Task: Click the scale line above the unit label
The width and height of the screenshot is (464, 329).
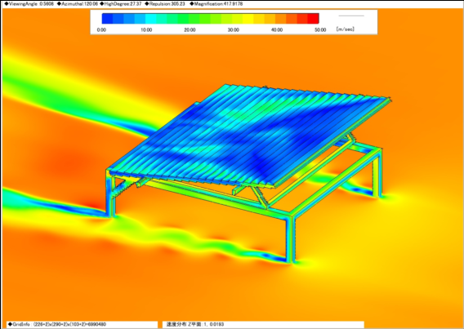Action: coord(351,16)
